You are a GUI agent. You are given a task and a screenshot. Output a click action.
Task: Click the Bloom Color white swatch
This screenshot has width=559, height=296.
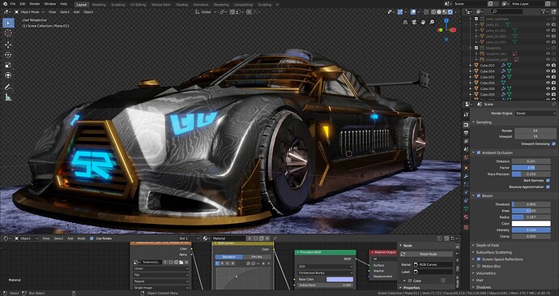pos(531,224)
